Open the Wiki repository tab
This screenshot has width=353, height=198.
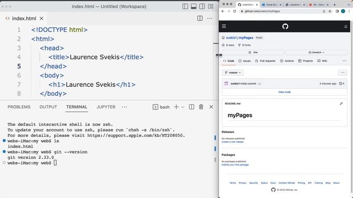322,61
